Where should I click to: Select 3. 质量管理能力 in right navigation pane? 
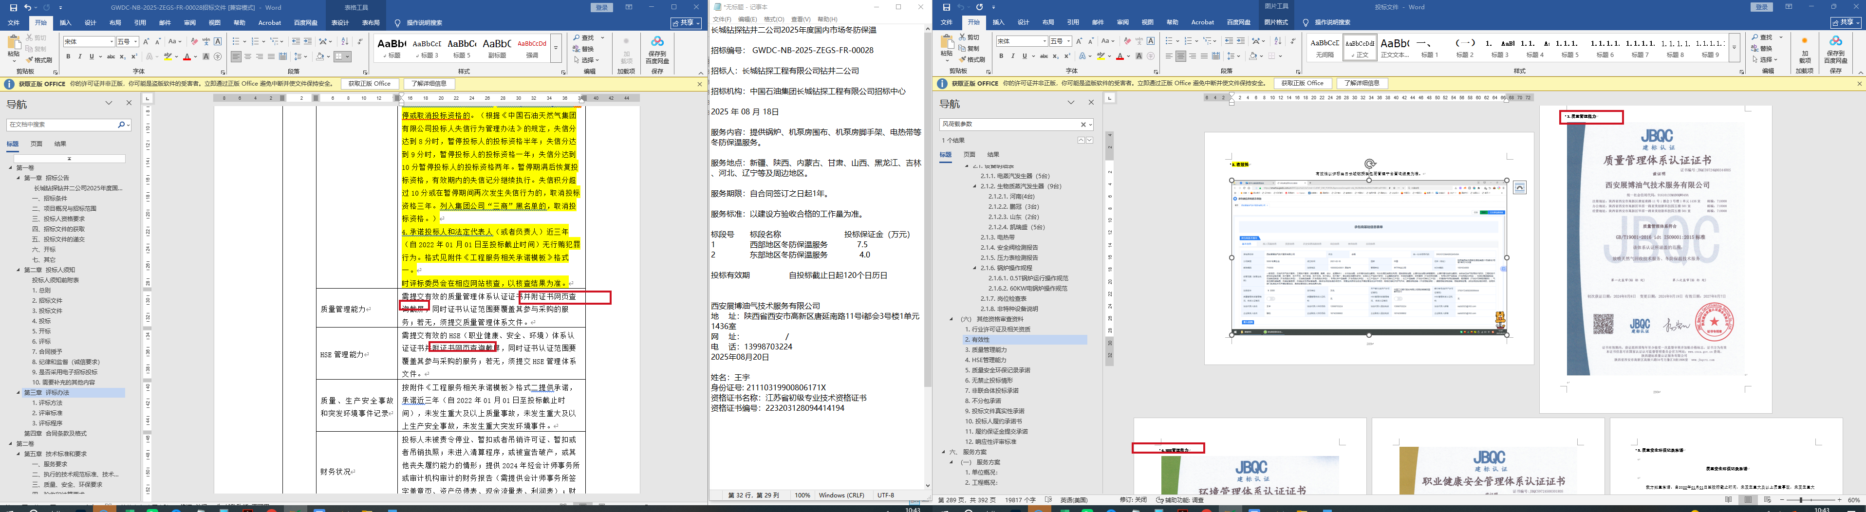(x=986, y=350)
